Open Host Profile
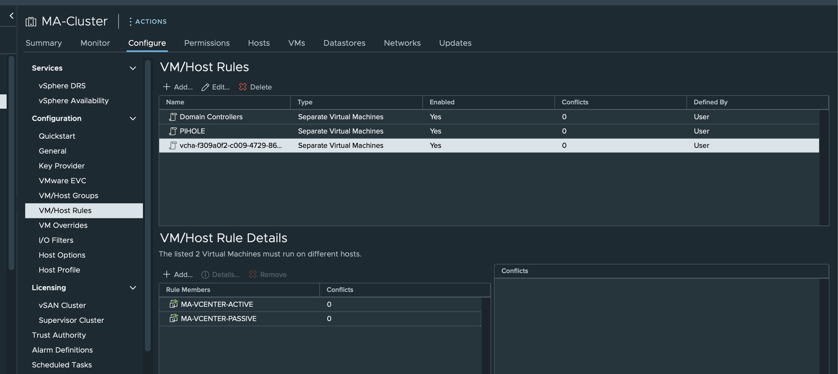Image resolution: width=838 pixels, height=374 pixels. click(59, 270)
